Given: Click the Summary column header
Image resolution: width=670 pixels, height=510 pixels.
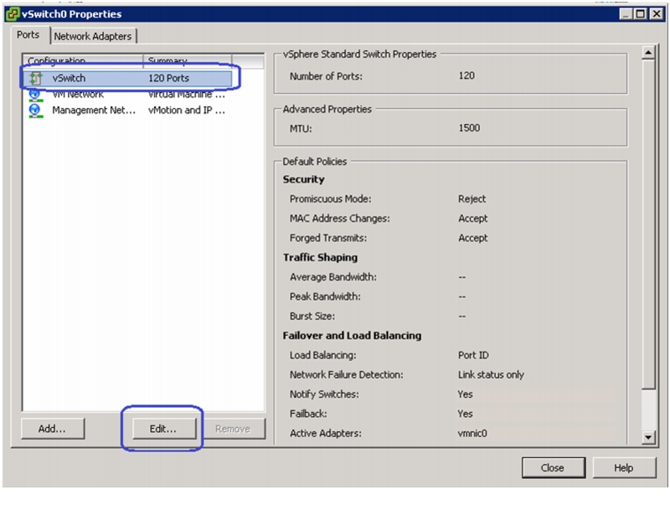Looking at the screenshot, I should (188, 60).
